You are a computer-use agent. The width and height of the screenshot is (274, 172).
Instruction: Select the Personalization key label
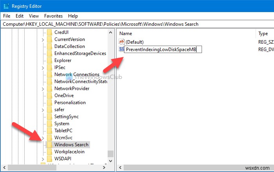pyautogui.click(x=70, y=103)
